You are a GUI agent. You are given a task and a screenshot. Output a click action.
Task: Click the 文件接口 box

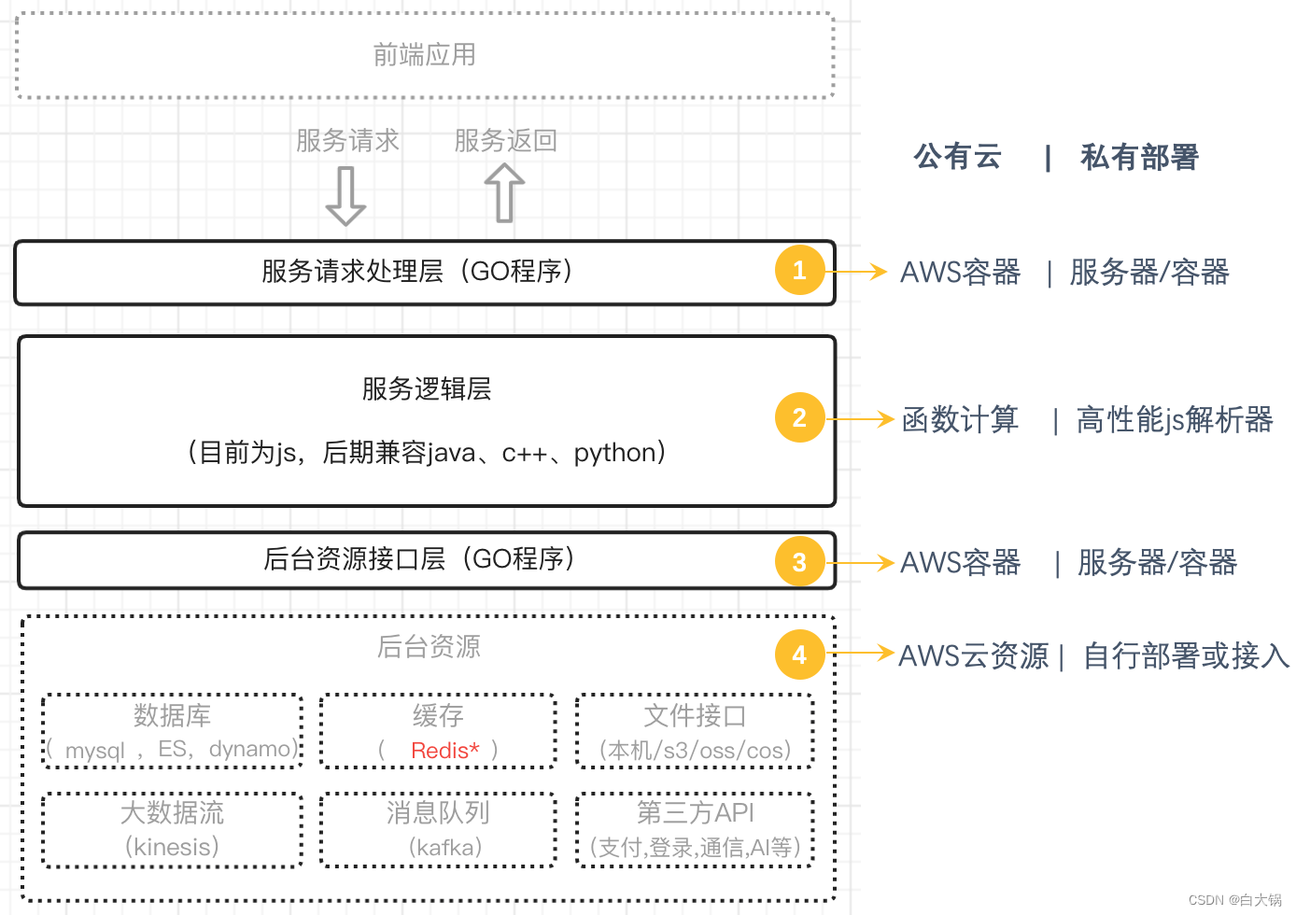point(695,731)
